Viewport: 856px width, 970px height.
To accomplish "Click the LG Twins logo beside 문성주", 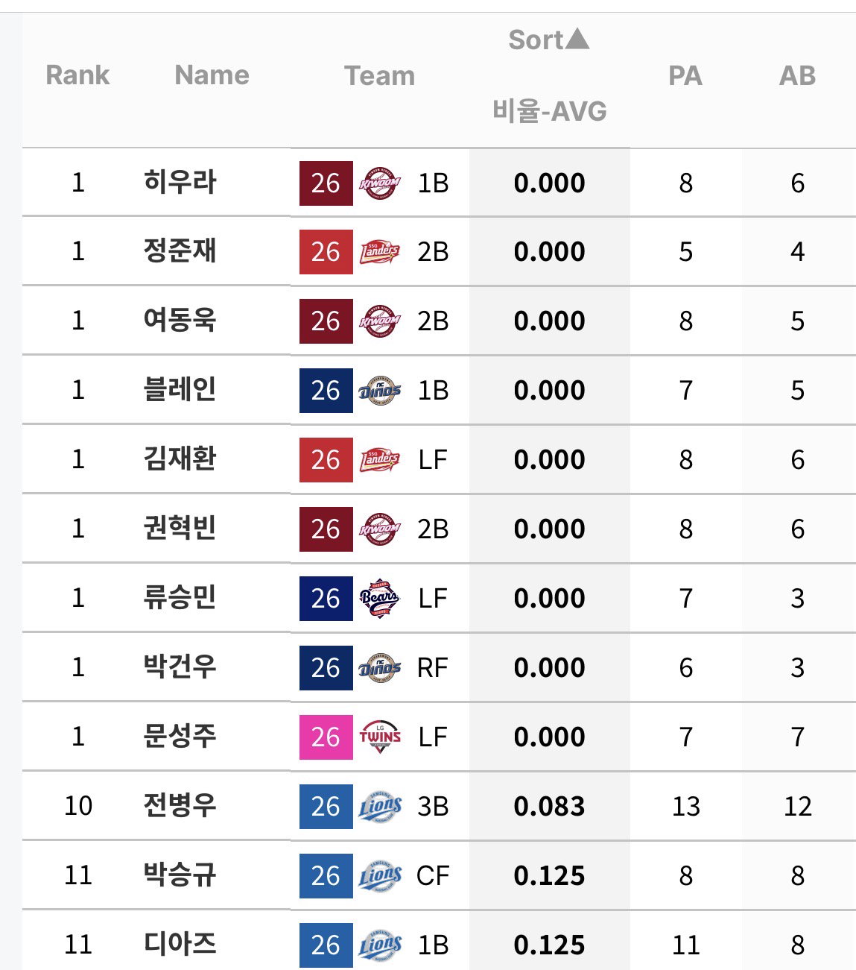I will (380, 737).
